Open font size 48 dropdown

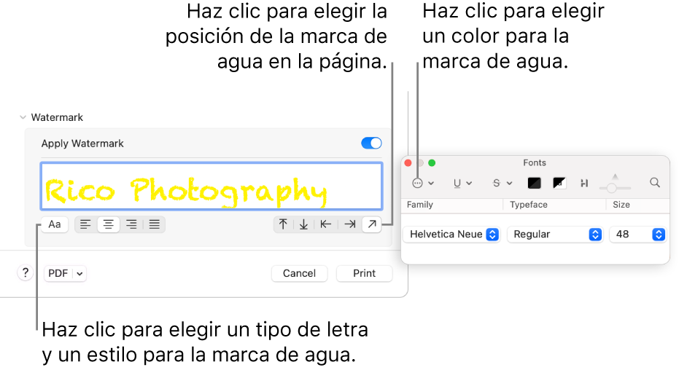point(637,235)
